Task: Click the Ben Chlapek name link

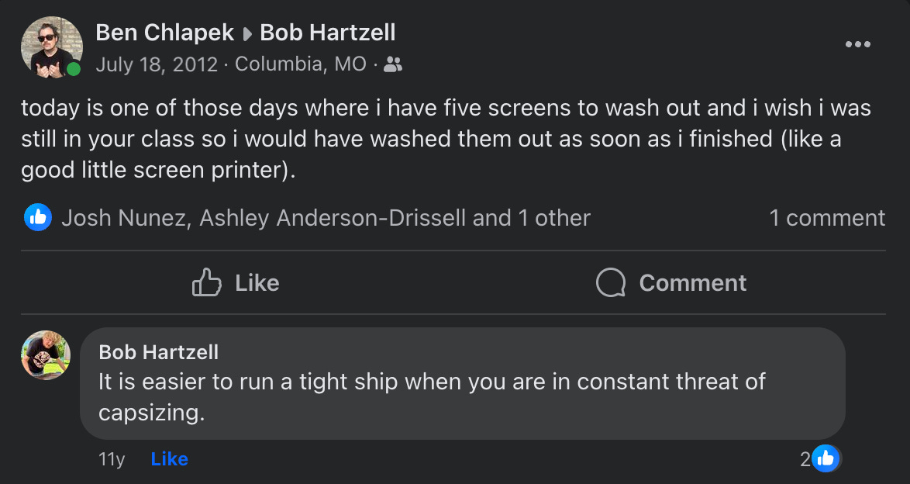Action: pyautogui.click(x=164, y=33)
